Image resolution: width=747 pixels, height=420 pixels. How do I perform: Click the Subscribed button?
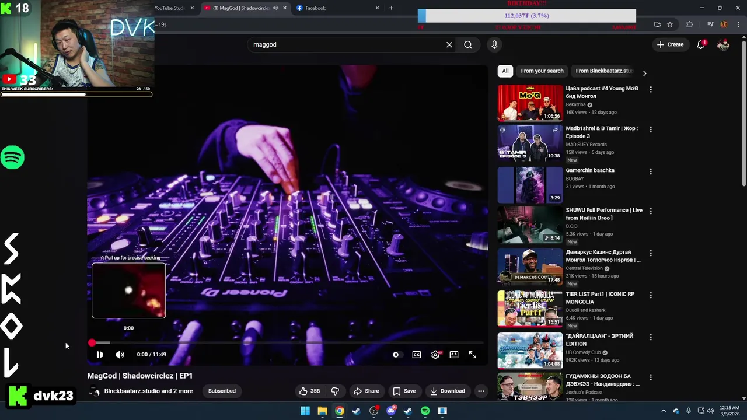[222, 391]
